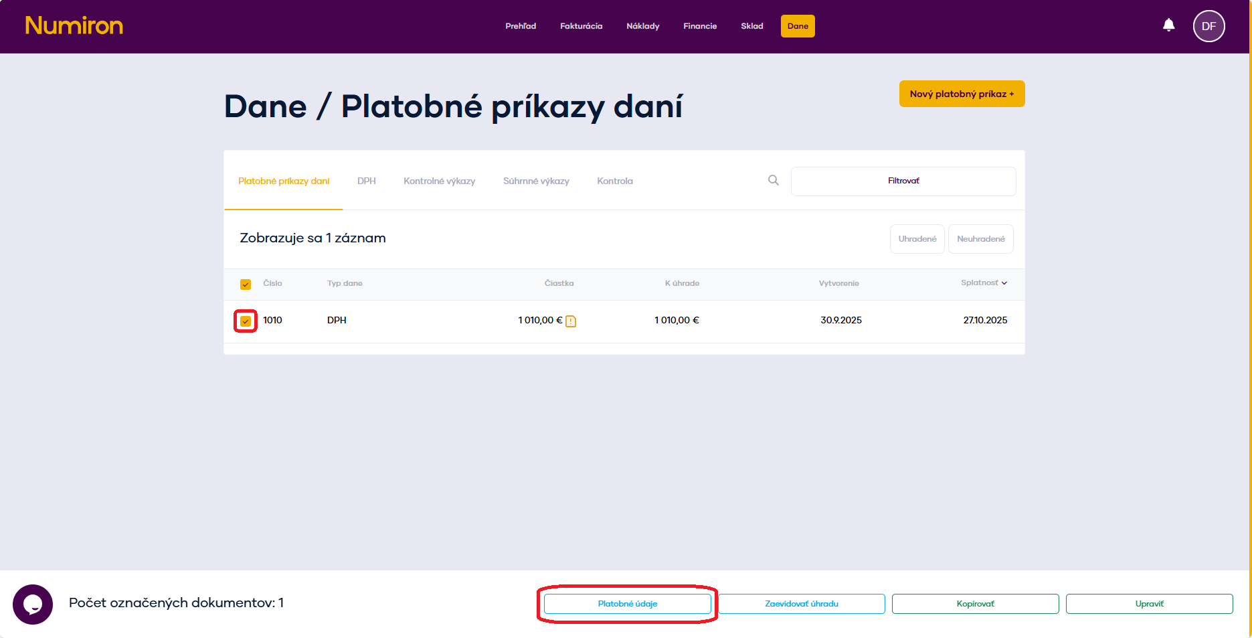Click the search magnifier icon
This screenshot has width=1252, height=638.
773,180
